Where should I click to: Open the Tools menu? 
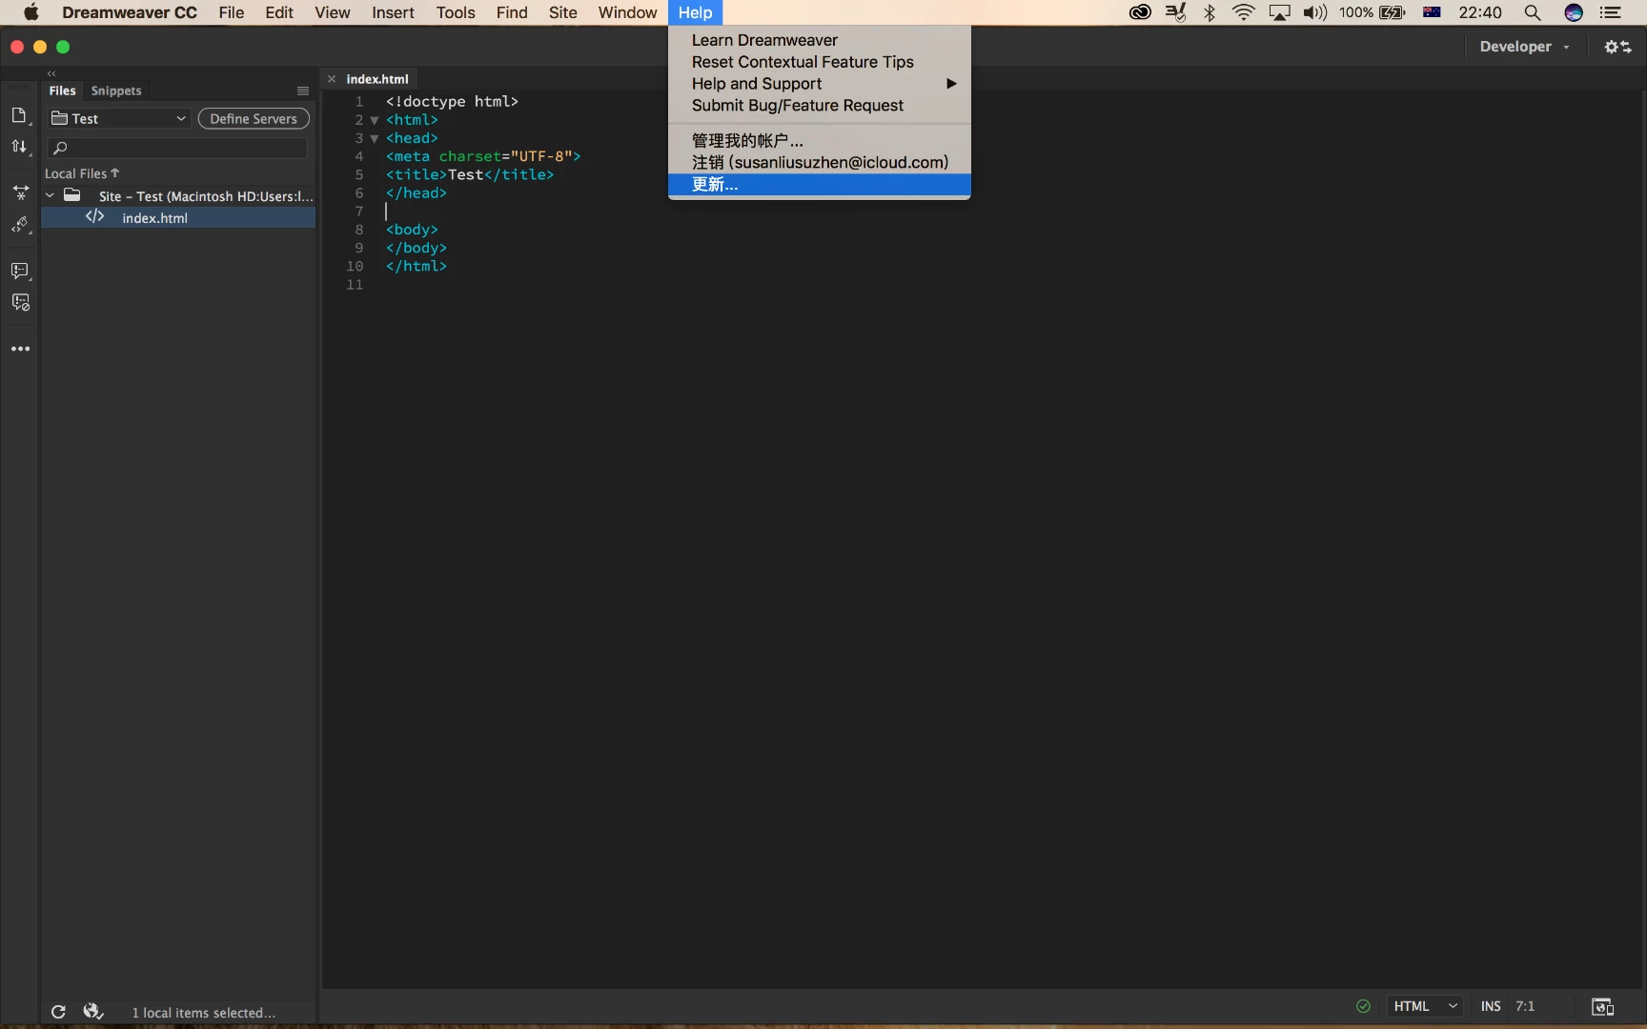[456, 12]
